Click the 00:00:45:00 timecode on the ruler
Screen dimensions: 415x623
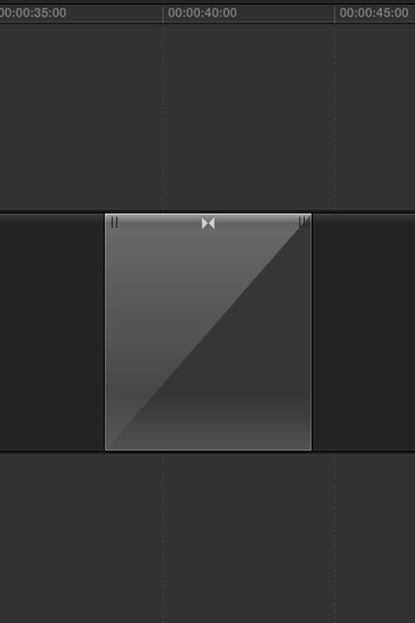(373, 12)
